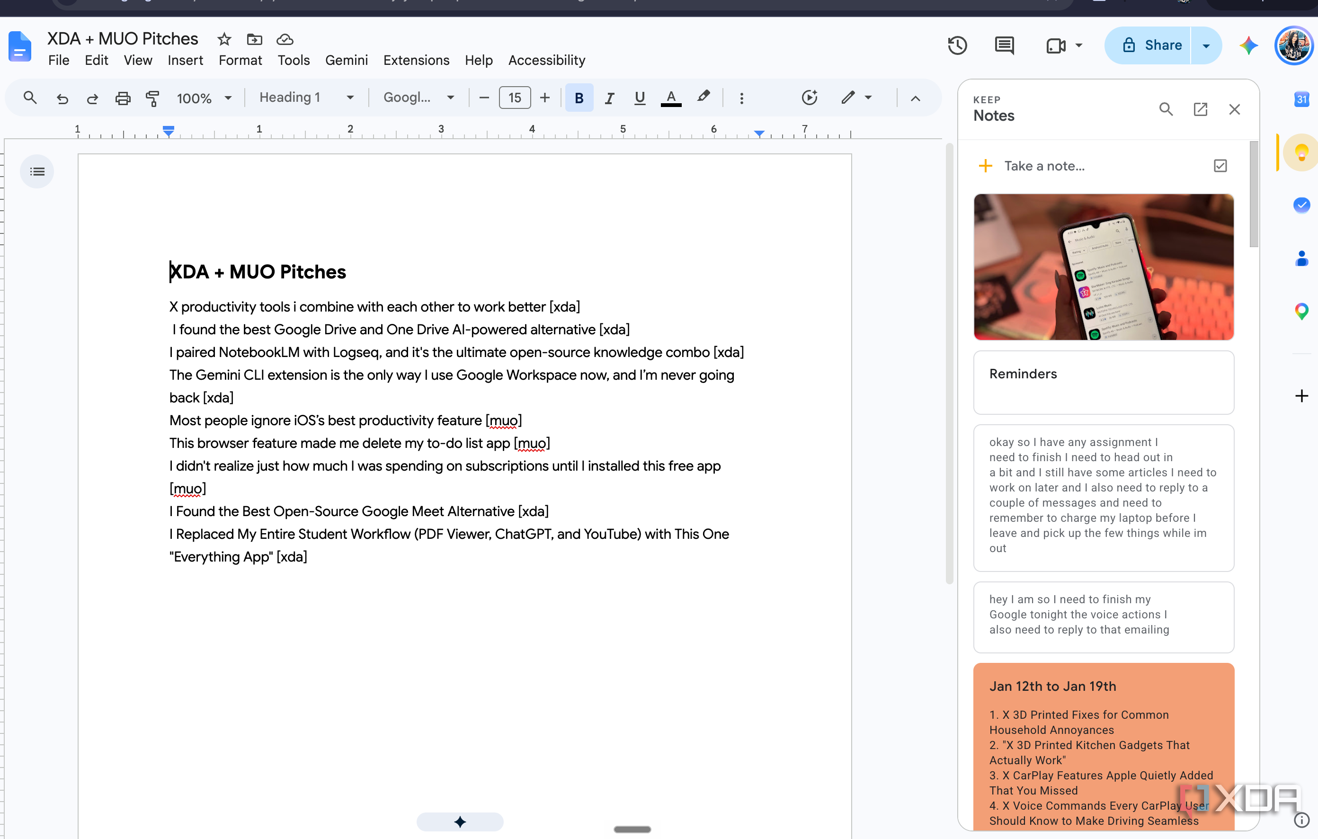Open Google Calendar side panel
Image resolution: width=1318 pixels, height=839 pixels.
pos(1301,99)
